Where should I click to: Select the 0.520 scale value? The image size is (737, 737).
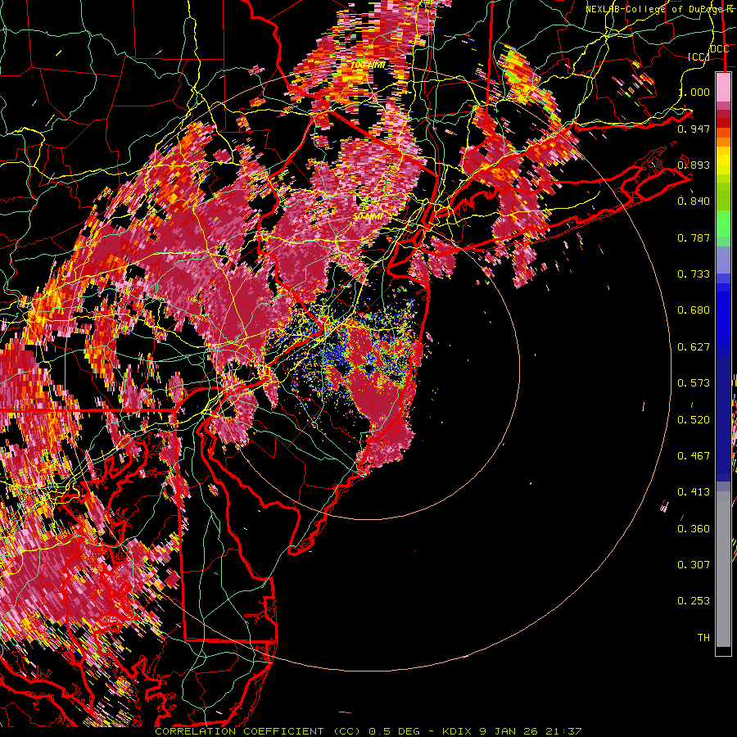(694, 420)
